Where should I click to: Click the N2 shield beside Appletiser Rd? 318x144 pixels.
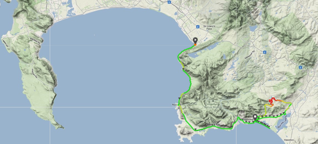click(264, 53)
